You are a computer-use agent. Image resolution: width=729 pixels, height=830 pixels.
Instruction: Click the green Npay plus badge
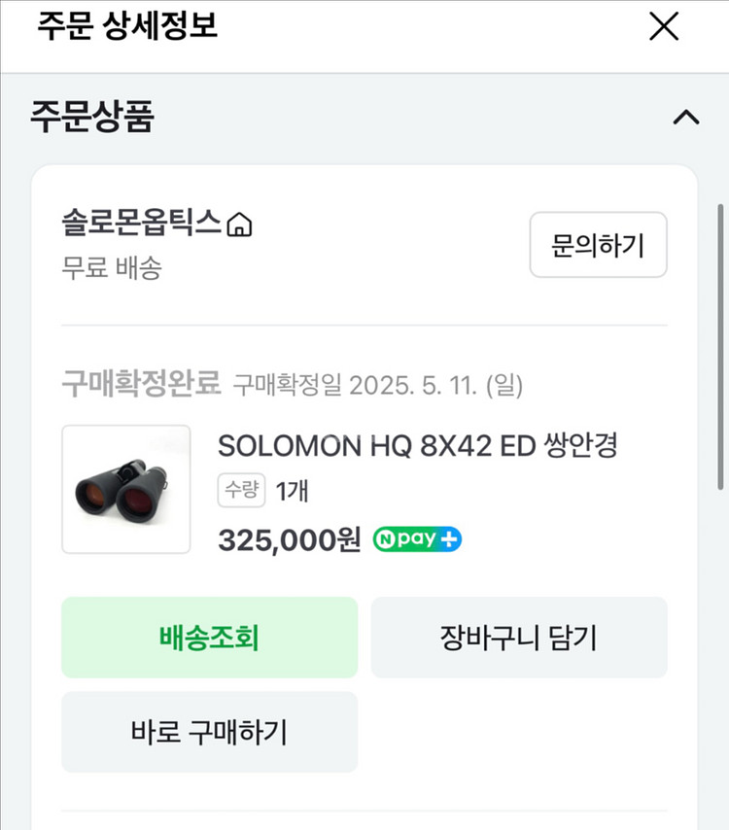417,539
